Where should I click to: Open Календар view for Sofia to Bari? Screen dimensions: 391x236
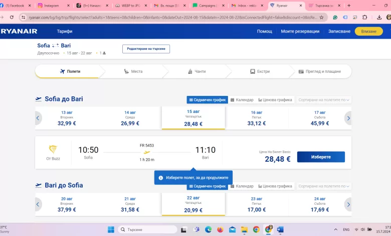pos(242,100)
